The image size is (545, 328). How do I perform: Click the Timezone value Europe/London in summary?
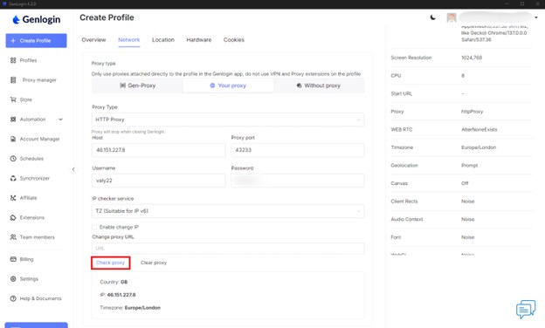[479, 147]
